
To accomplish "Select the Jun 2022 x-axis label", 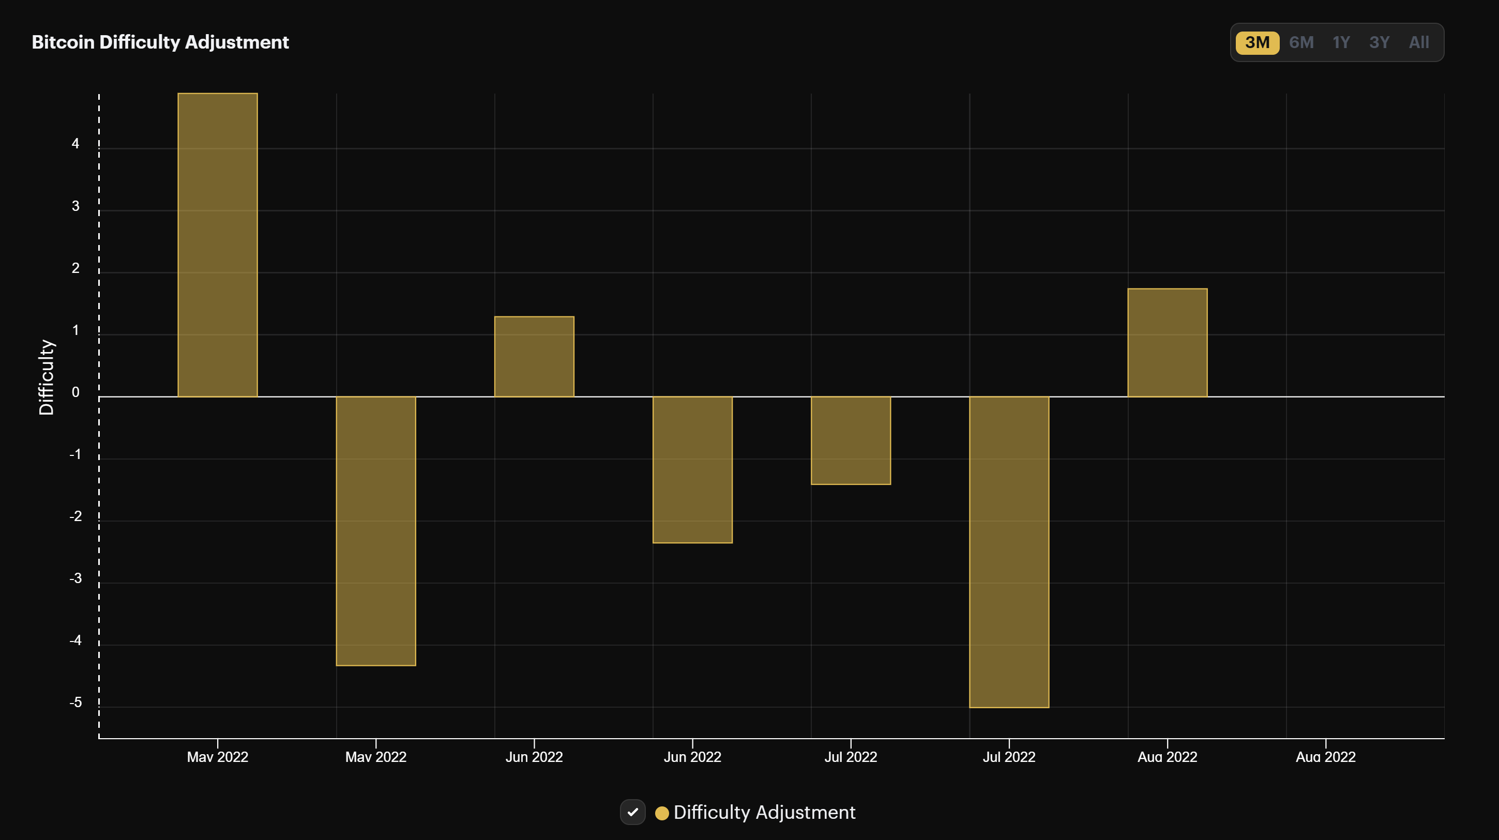I will [x=534, y=757].
